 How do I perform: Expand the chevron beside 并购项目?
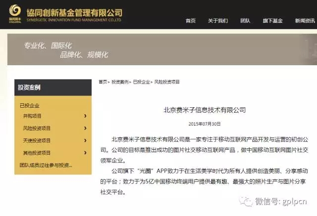coord(85,116)
